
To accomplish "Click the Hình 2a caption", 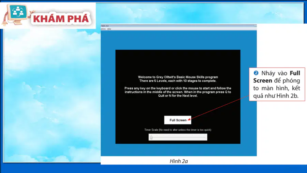I will [178, 161].
